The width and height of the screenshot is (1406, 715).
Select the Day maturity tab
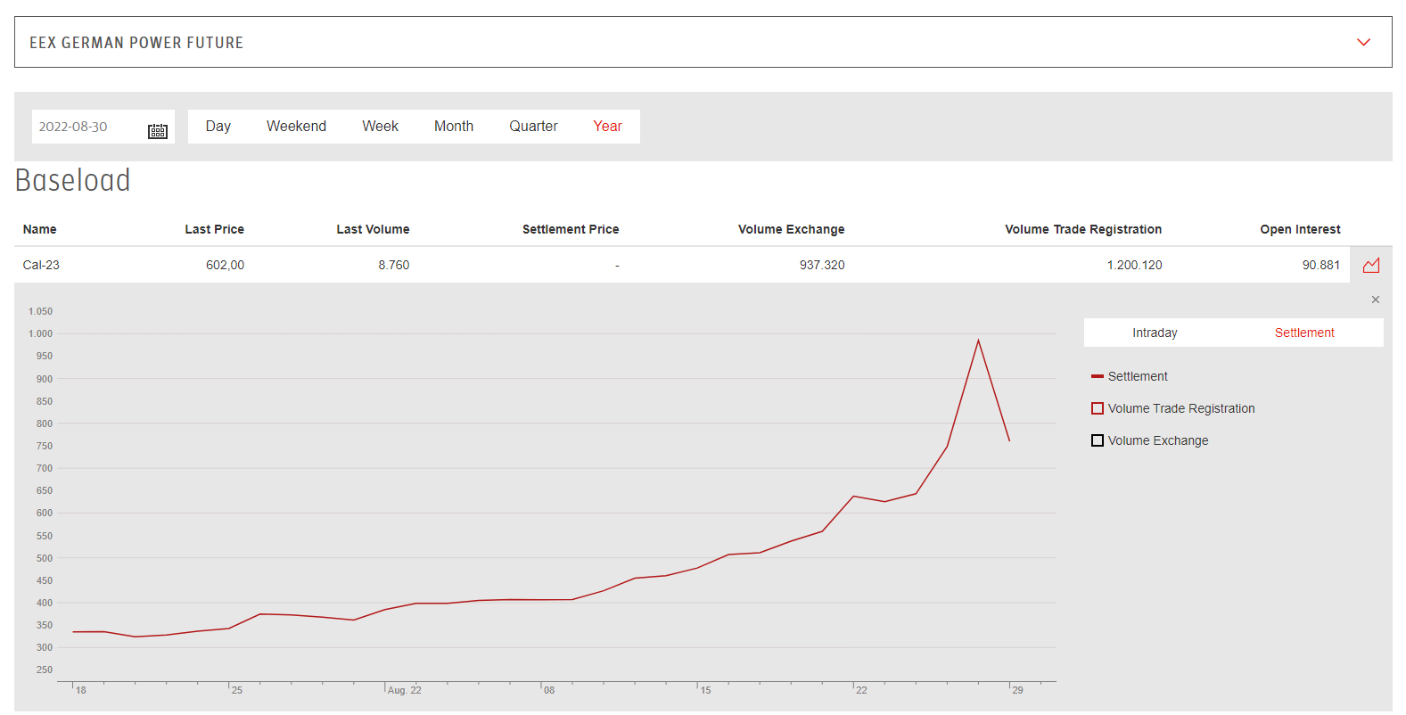(x=218, y=127)
